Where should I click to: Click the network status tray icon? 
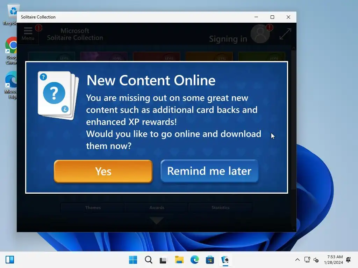click(307, 260)
